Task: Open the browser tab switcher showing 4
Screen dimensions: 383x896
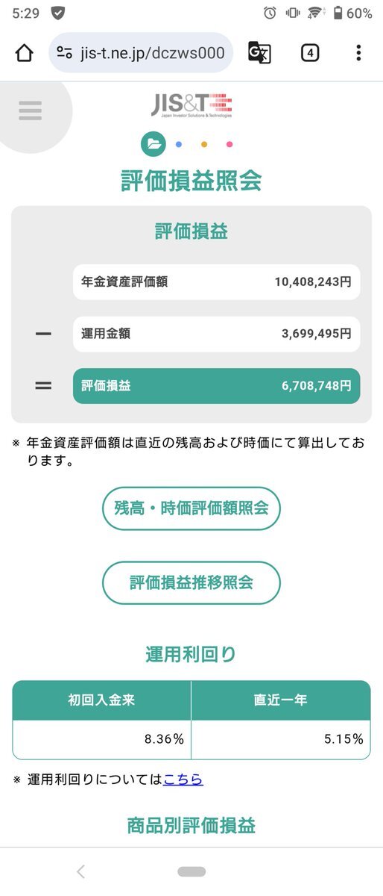Action: point(310,53)
